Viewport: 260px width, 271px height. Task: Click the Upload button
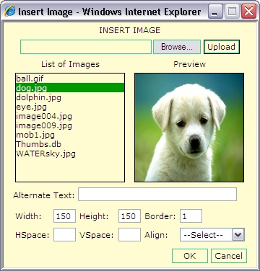[x=222, y=47]
